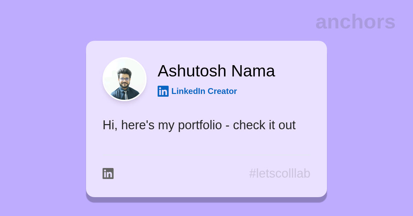This screenshot has width=413, height=216.
Task: Click the word "here's" in the bio
Action: point(138,125)
